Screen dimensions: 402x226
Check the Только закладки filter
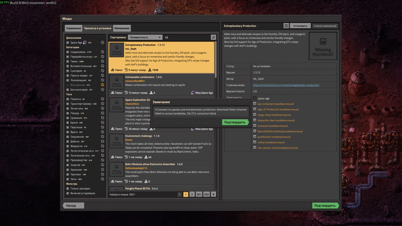tap(68, 189)
